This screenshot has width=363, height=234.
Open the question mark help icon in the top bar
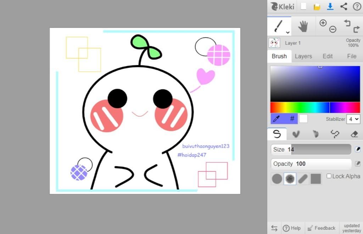[357, 6]
